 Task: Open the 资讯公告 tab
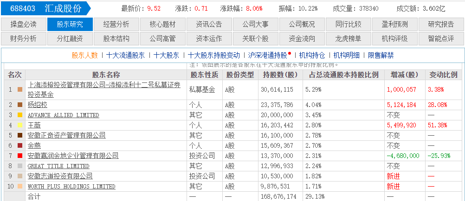pos(209,24)
